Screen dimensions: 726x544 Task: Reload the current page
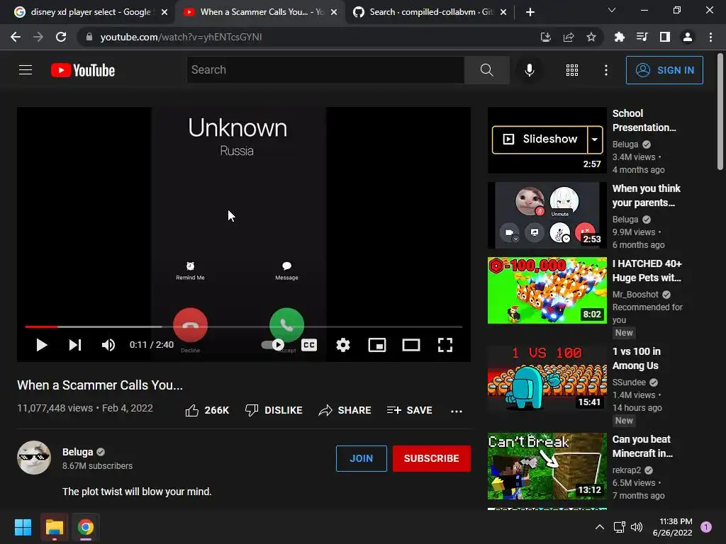61,37
